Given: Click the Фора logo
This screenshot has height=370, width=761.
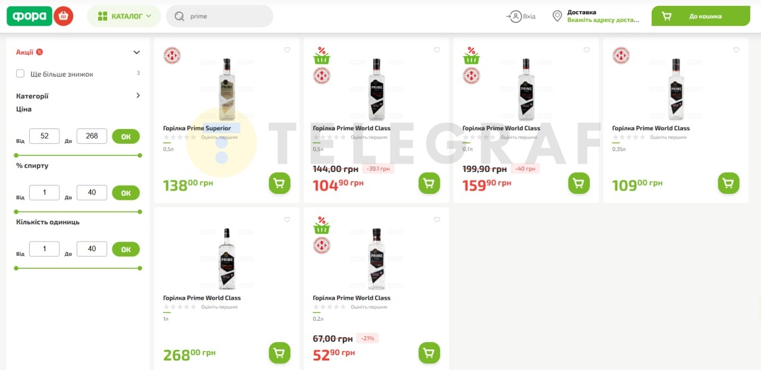Looking at the screenshot, I should [x=30, y=16].
